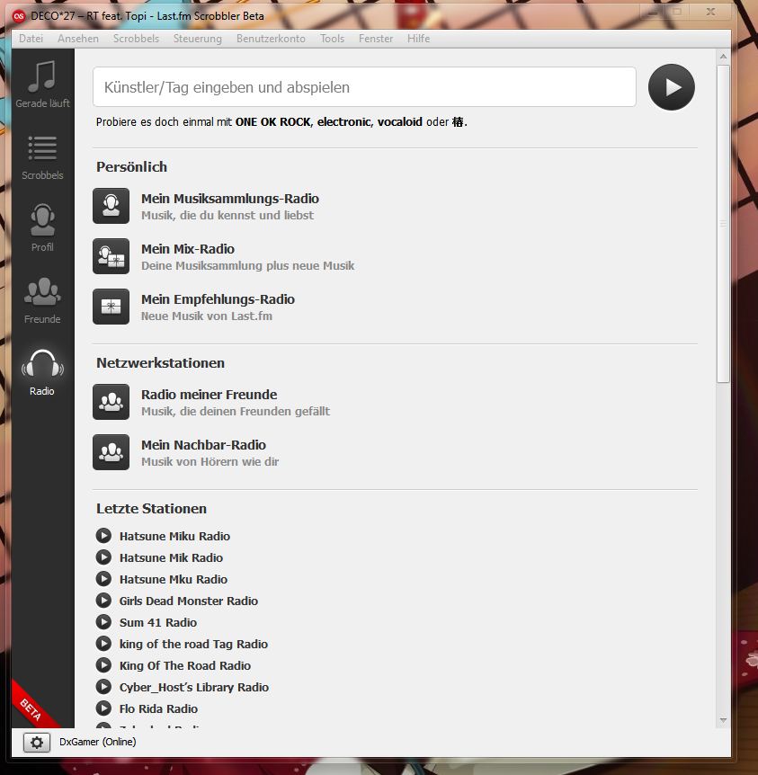Play the Girls Dead Monster Radio icon
The image size is (758, 775).
103,601
